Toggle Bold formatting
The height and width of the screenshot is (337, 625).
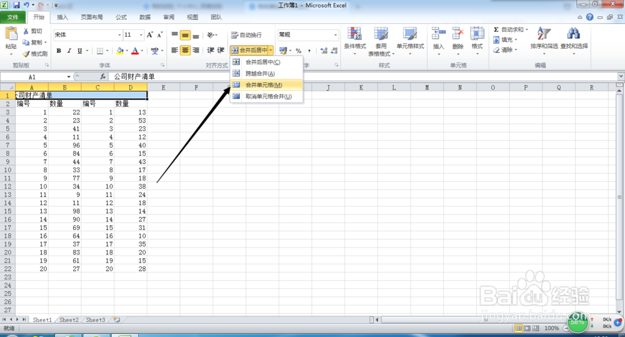pos(59,51)
